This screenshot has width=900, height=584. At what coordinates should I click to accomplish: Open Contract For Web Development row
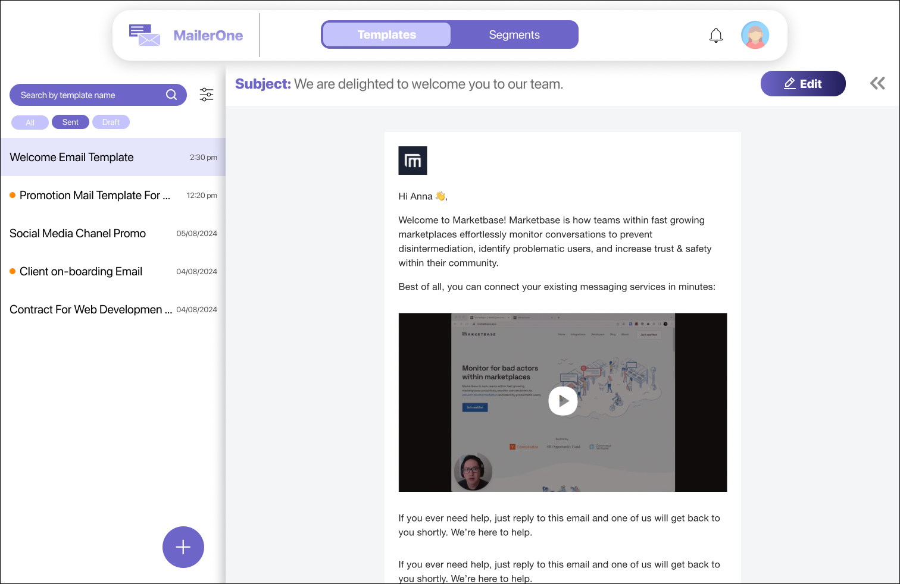(113, 309)
